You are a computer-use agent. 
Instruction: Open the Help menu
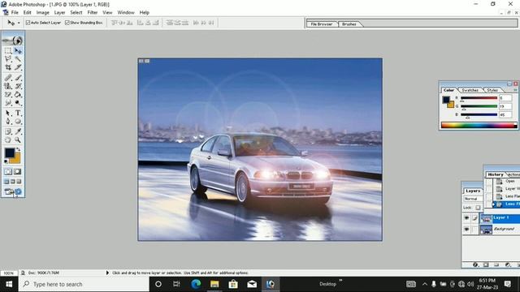pos(145,12)
